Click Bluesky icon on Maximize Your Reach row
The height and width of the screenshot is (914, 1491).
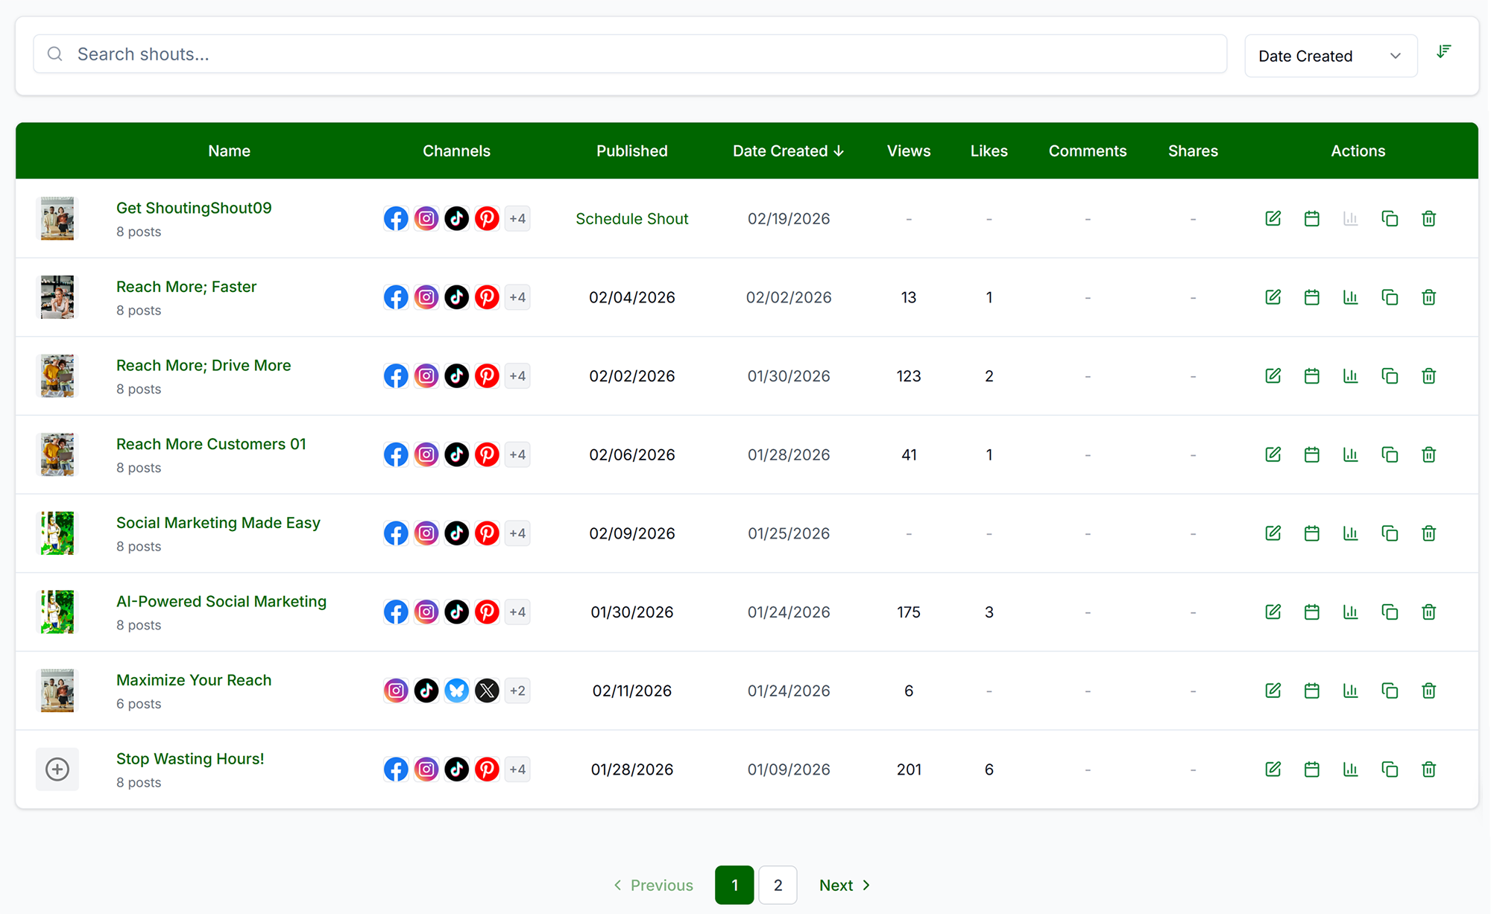tap(456, 691)
